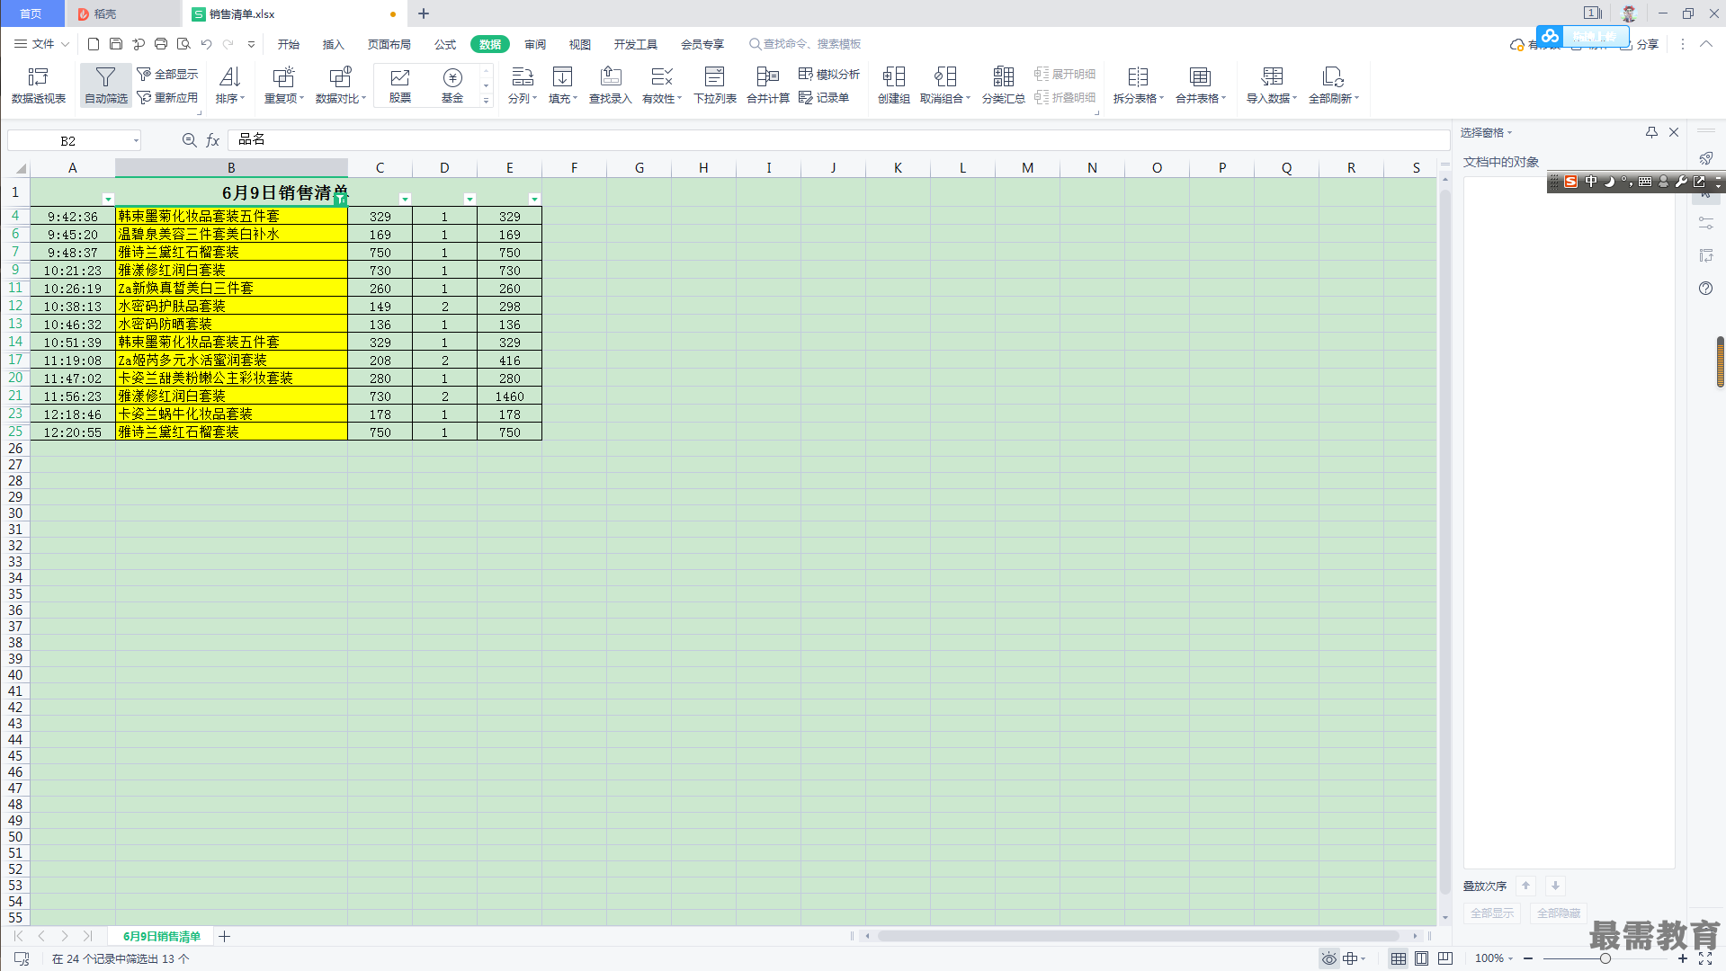Click the fullscreen icon in status bar
Image resolution: width=1726 pixels, height=971 pixels.
(x=1705, y=958)
